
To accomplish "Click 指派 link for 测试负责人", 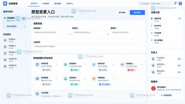I will point(179,72).
